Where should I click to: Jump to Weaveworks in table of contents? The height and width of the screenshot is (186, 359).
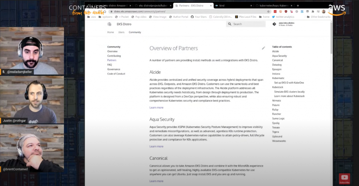pos(279,141)
